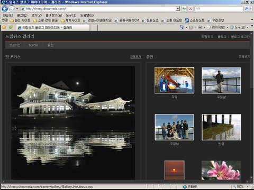
Task: Open the red sunset thumbnail
Action: (175, 170)
